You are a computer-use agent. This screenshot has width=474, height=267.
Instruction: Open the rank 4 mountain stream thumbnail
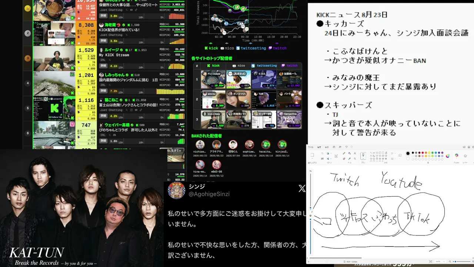pyautogui.click(x=54, y=84)
